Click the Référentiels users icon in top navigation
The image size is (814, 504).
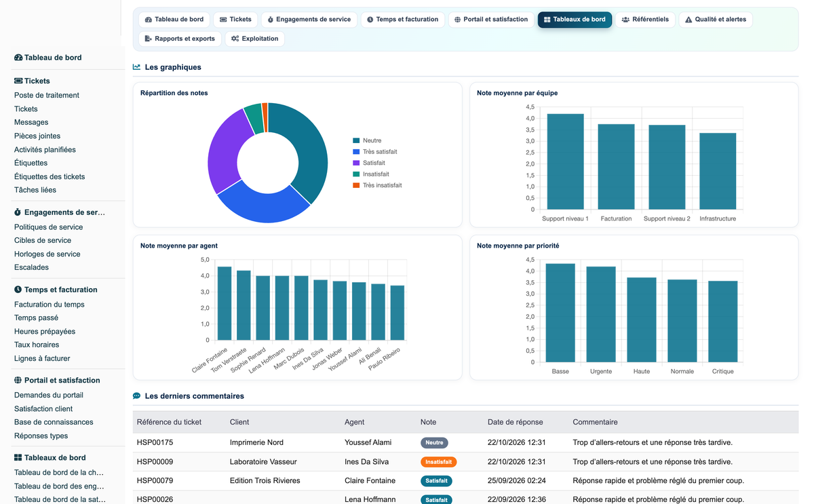625,20
